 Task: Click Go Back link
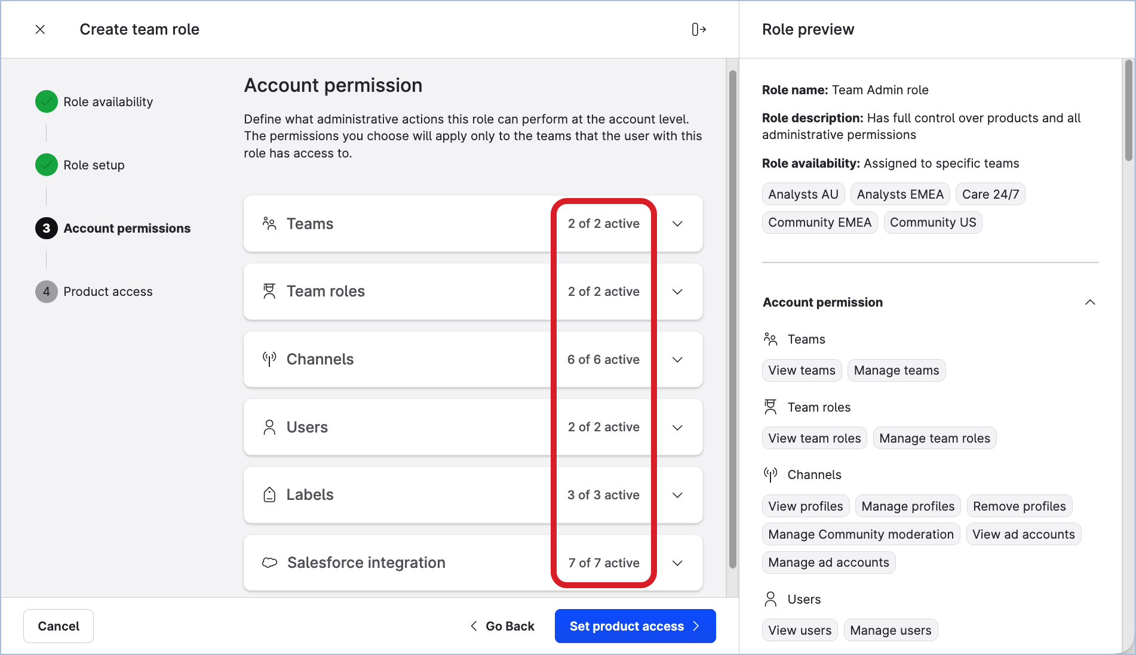point(502,626)
